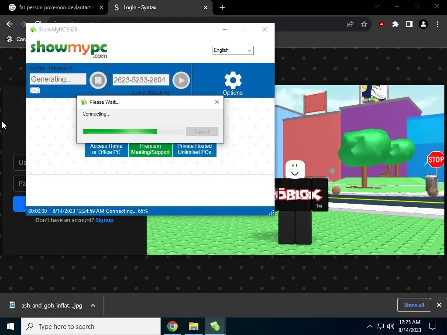
Task: Click the Signup link on Syntax page
Action: [104, 220]
